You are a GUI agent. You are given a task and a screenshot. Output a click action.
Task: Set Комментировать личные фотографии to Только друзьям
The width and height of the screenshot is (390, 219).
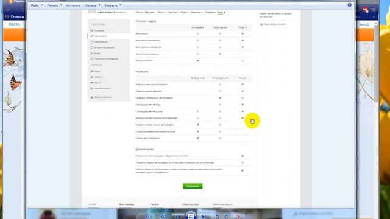[220, 125]
